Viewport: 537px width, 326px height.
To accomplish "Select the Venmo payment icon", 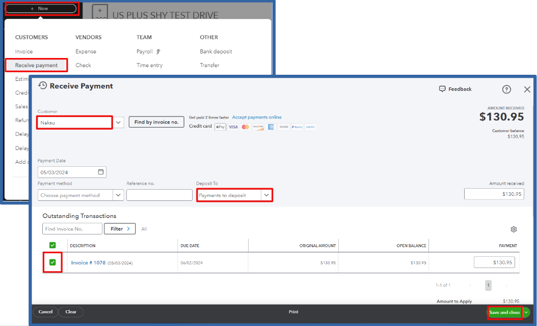I will [x=310, y=126].
